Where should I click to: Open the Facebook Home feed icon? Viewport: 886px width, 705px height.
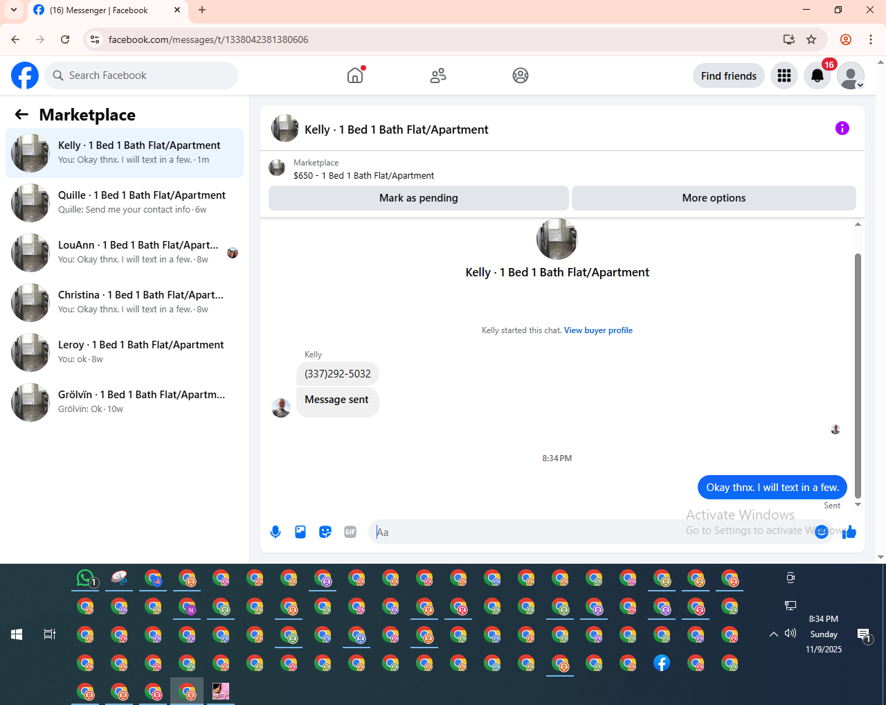pos(355,75)
